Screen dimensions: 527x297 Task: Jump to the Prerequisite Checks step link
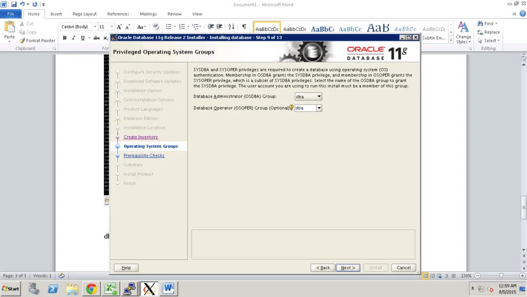(144, 155)
